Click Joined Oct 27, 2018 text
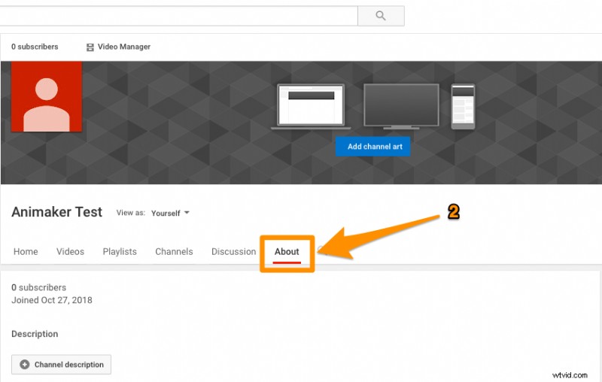Image resolution: width=602 pixels, height=382 pixels. pos(52,300)
